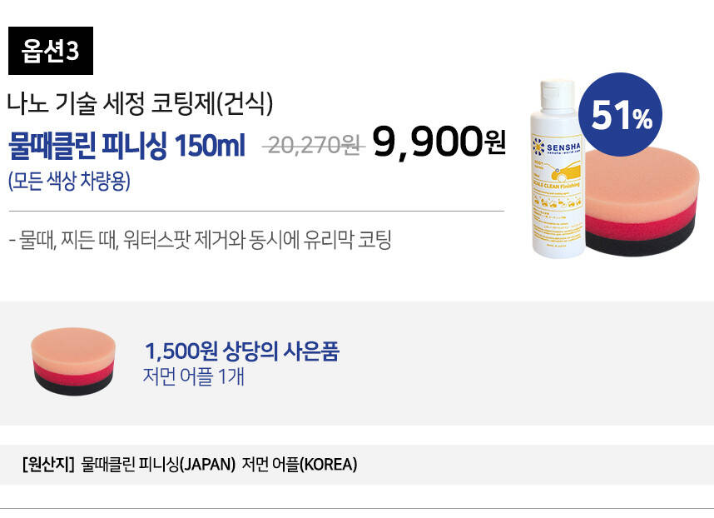Click the 물때클린 피니싱 150ml product title
The height and width of the screenshot is (518, 714).
[x=126, y=147]
